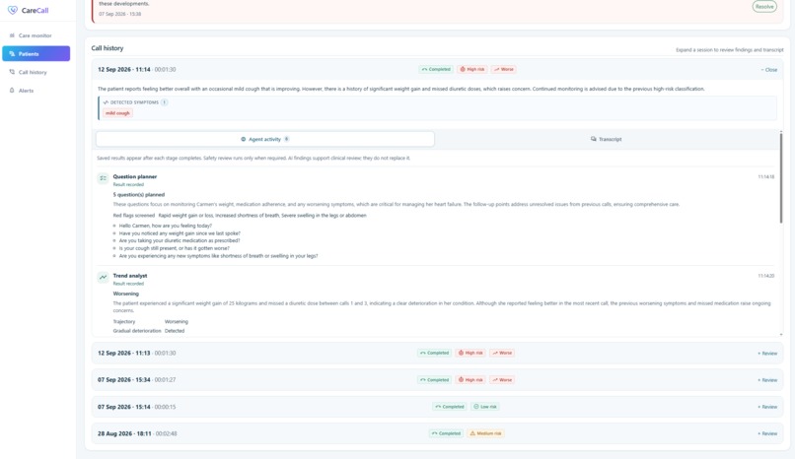The width and height of the screenshot is (795, 459).
Task: Click High risk badge on 07 Sep 15:34 row
Action: coord(470,379)
